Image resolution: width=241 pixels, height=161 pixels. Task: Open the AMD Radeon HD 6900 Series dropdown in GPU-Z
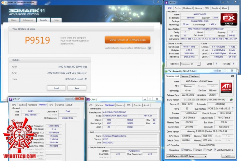[x=186, y=156]
